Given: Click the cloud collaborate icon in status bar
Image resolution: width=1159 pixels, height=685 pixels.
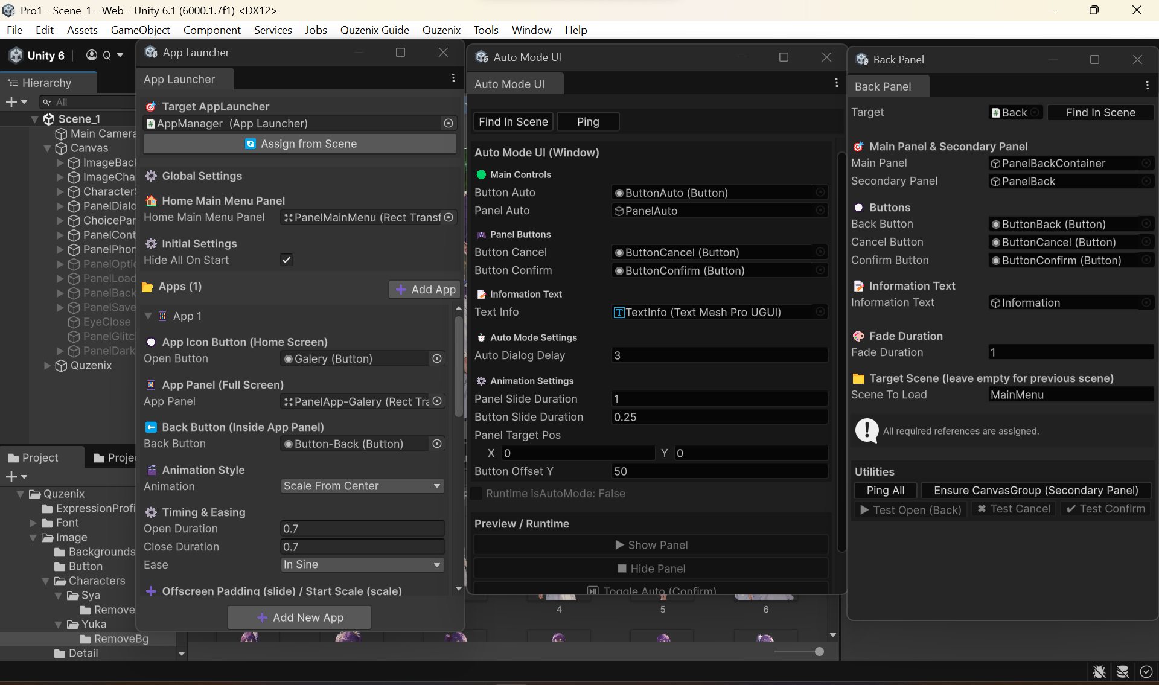Looking at the screenshot, I should click(1122, 672).
